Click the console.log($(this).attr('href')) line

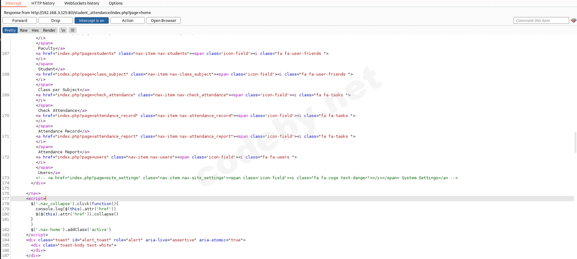tap(76, 209)
